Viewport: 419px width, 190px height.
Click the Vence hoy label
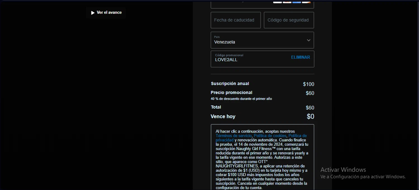point(223,116)
